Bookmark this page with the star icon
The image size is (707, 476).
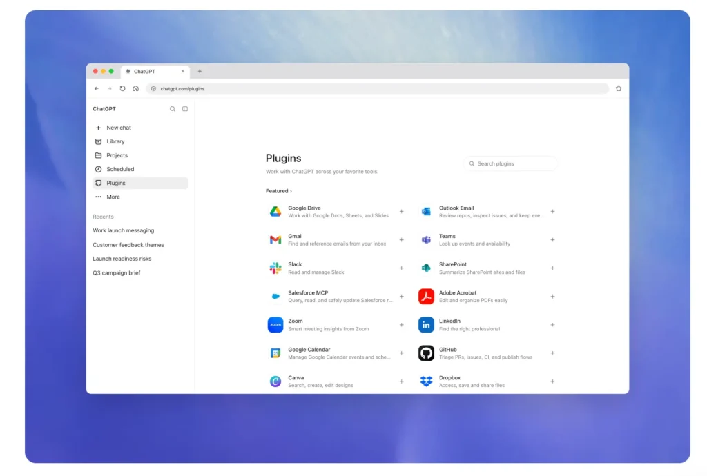(x=619, y=89)
